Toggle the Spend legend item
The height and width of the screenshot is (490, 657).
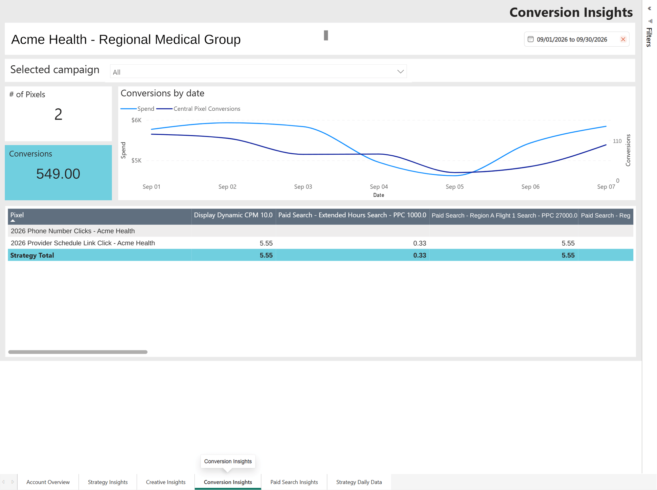pos(138,109)
